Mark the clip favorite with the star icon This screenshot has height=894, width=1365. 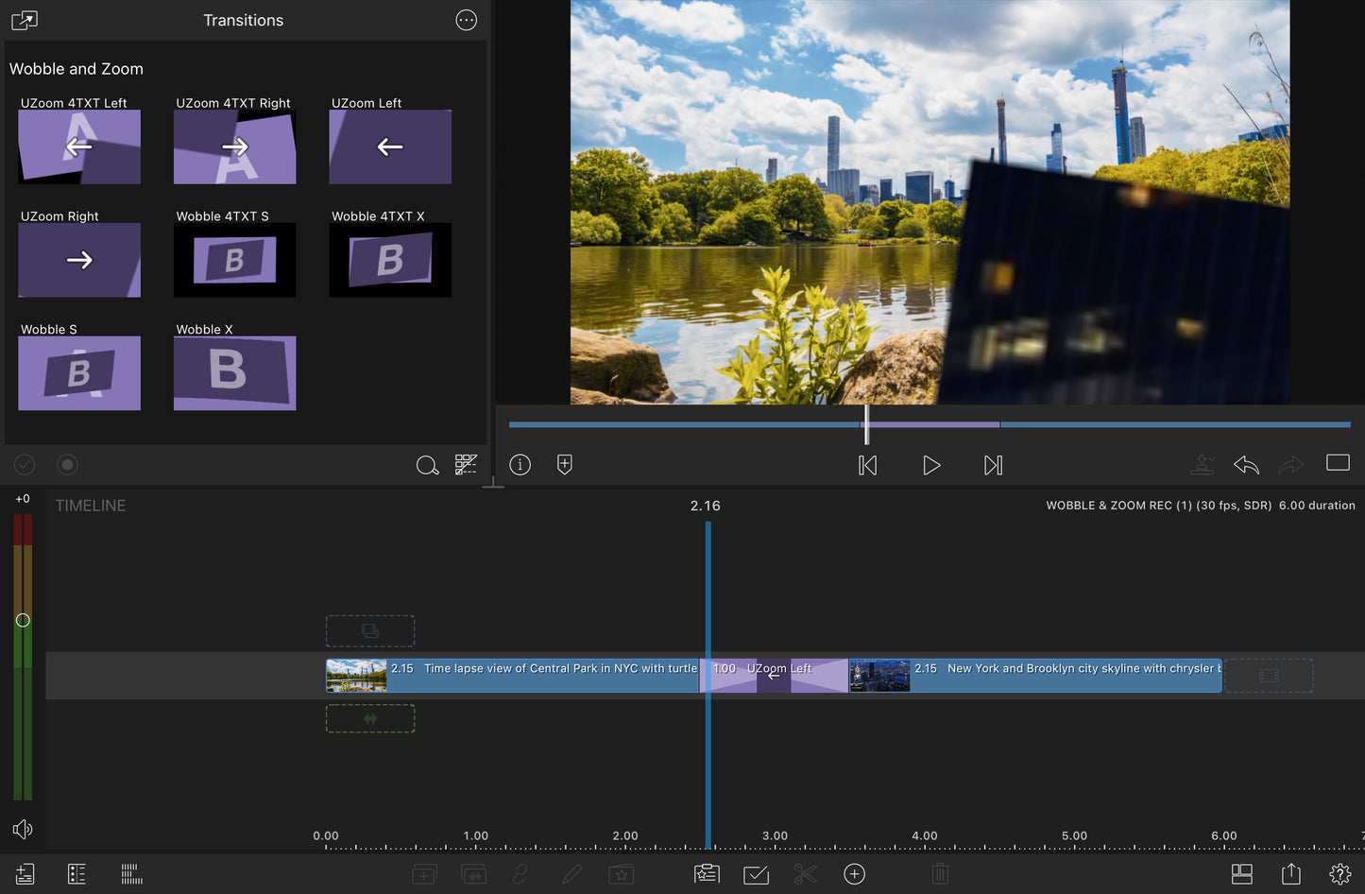621,874
